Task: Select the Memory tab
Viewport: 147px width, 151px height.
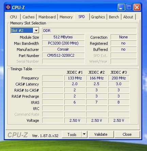Action: [66, 17]
